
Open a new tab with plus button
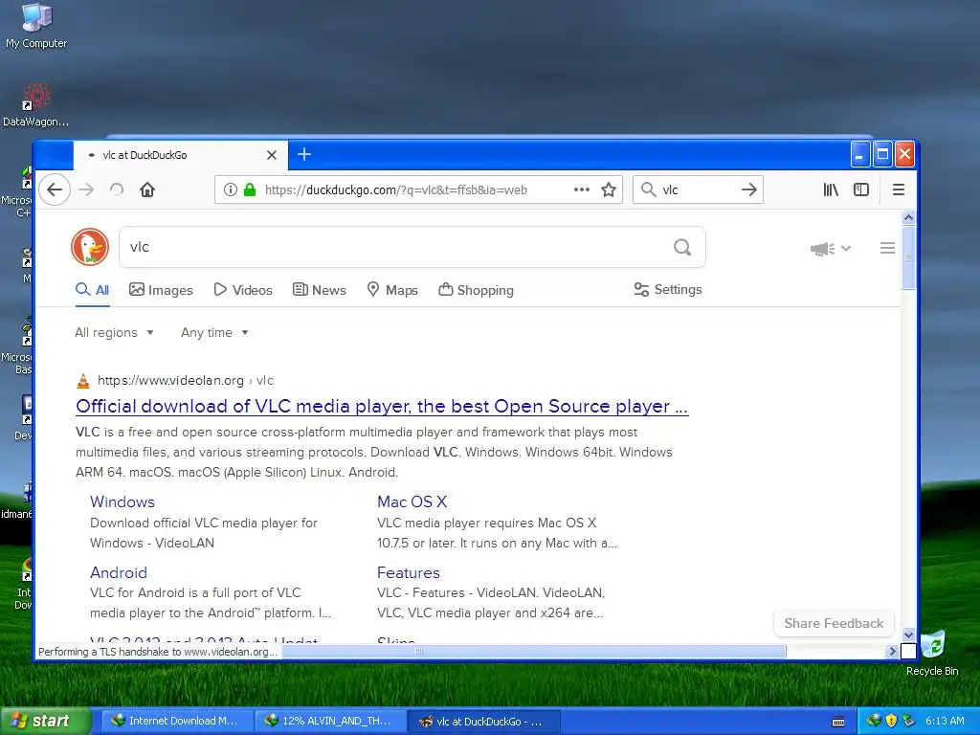click(x=304, y=154)
